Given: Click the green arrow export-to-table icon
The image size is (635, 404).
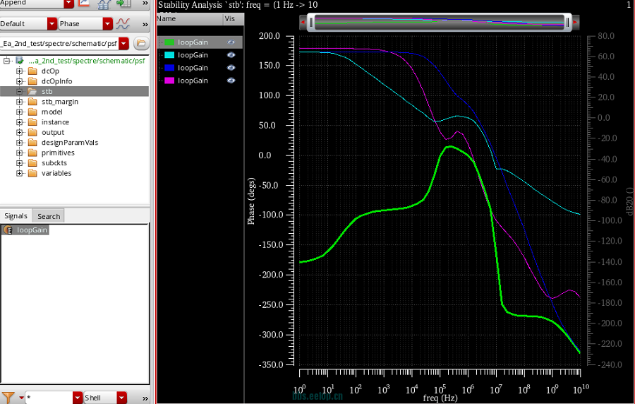Looking at the screenshot, I should (x=123, y=4).
